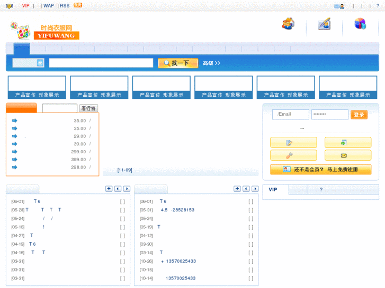Click the wrench tools icon button

tap(293, 155)
